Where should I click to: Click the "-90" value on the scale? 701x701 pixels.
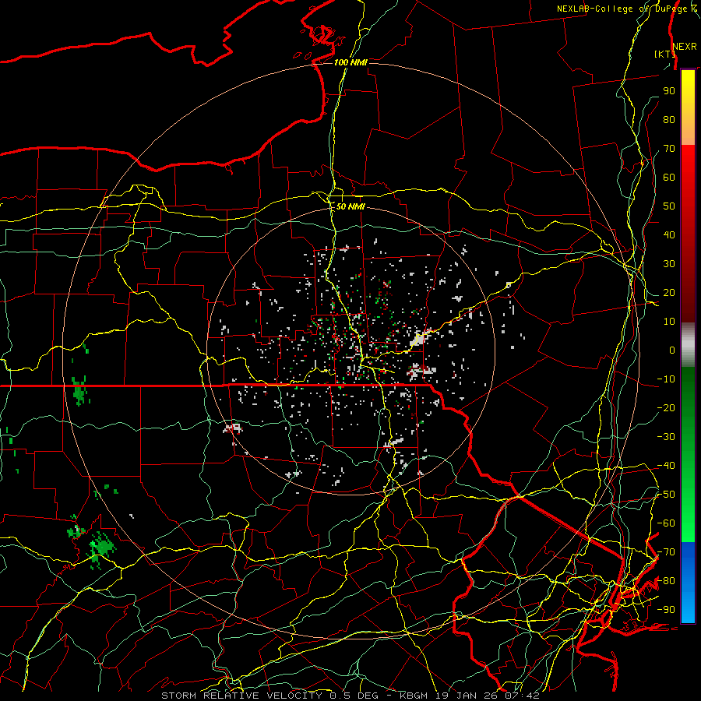click(666, 610)
